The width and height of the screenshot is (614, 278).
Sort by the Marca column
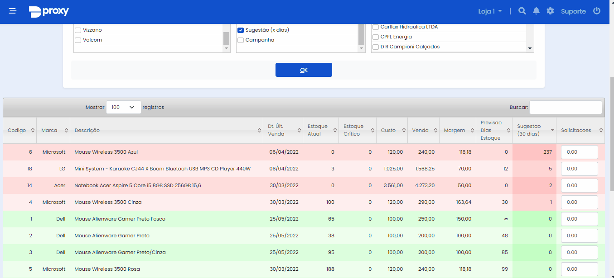tap(53, 130)
